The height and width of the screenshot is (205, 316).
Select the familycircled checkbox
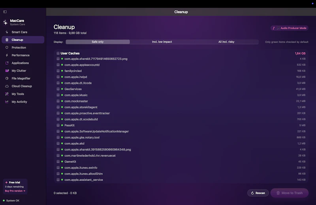click(x=58, y=71)
